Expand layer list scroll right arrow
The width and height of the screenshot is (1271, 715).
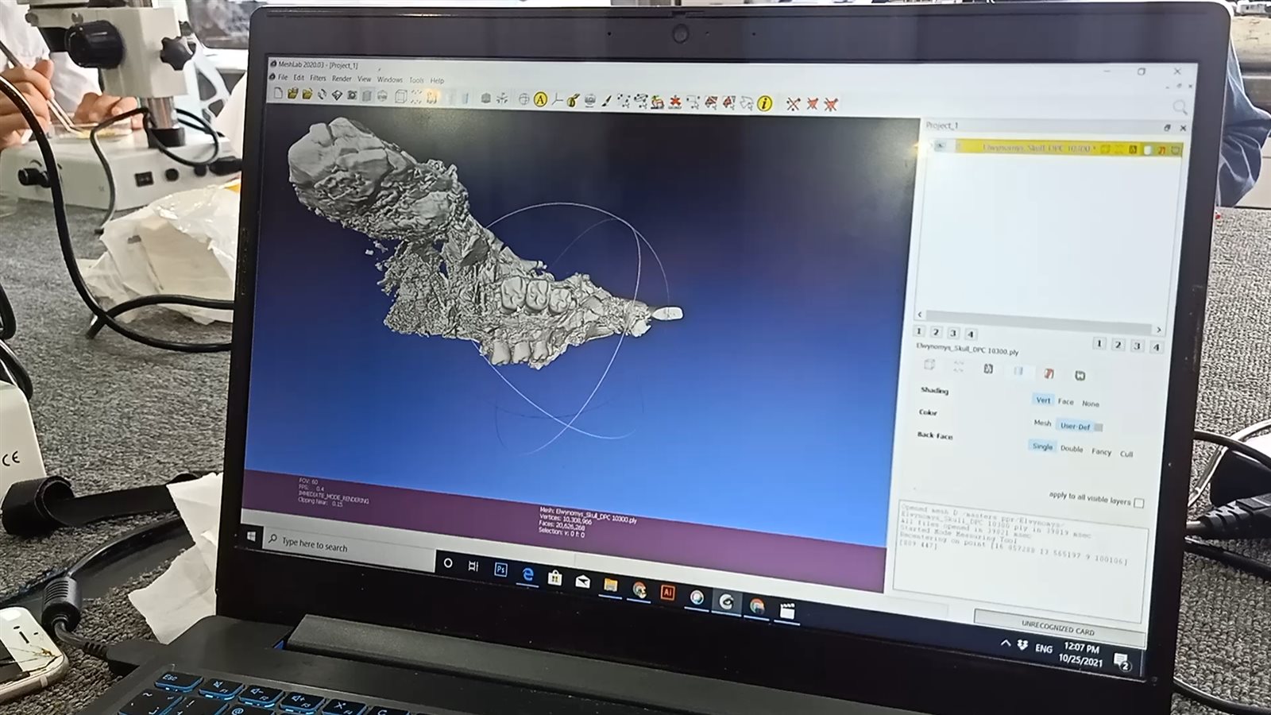[1158, 330]
